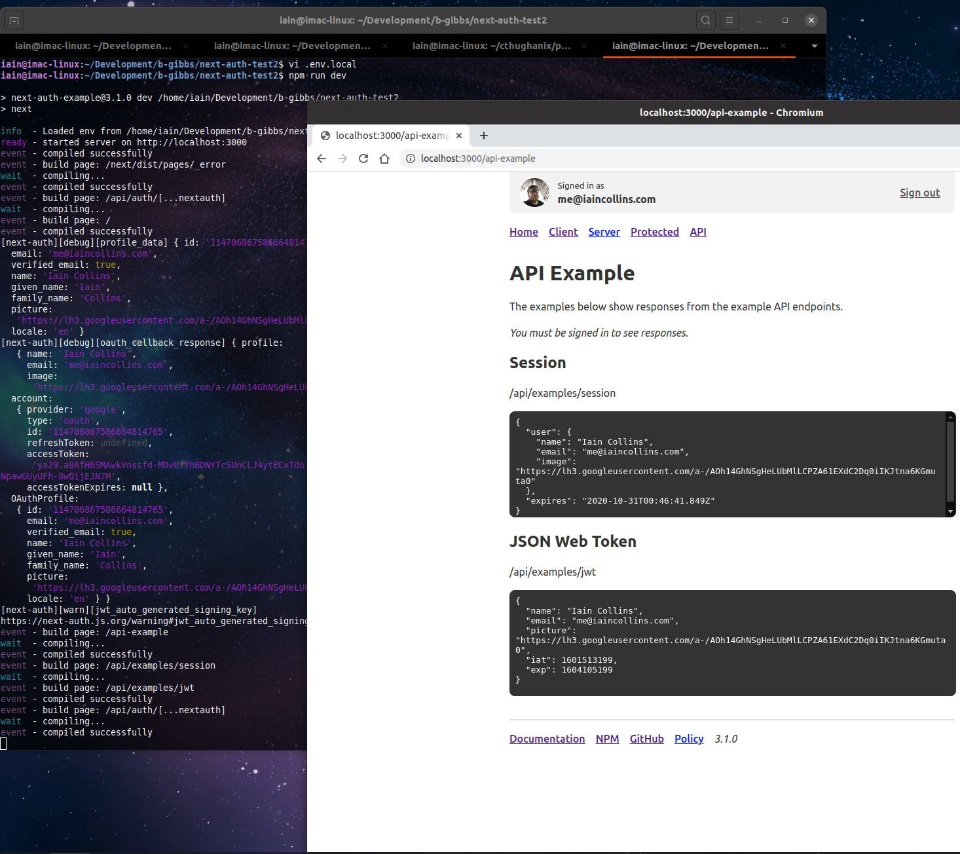
Task: Open the browser home page icon
Action: coord(384,158)
